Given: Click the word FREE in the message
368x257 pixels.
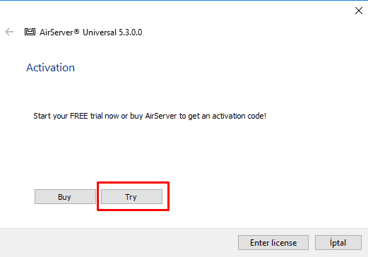Looking at the screenshot, I should pyautogui.click(x=79, y=116).
